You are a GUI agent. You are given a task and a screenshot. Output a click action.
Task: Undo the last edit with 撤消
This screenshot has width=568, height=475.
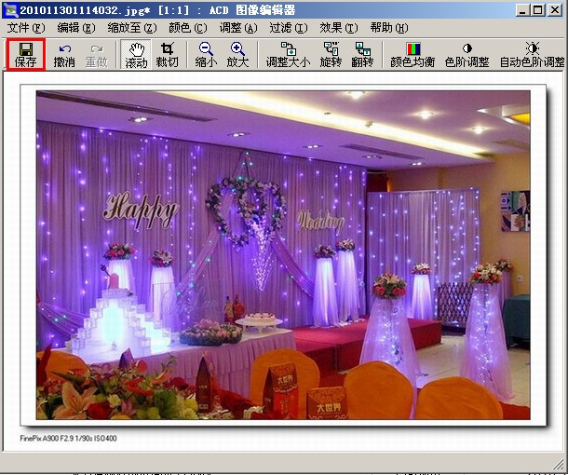pos(64,55)
